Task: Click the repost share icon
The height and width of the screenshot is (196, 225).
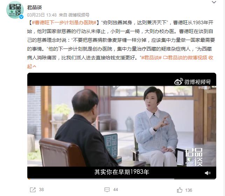Action: 33,190
